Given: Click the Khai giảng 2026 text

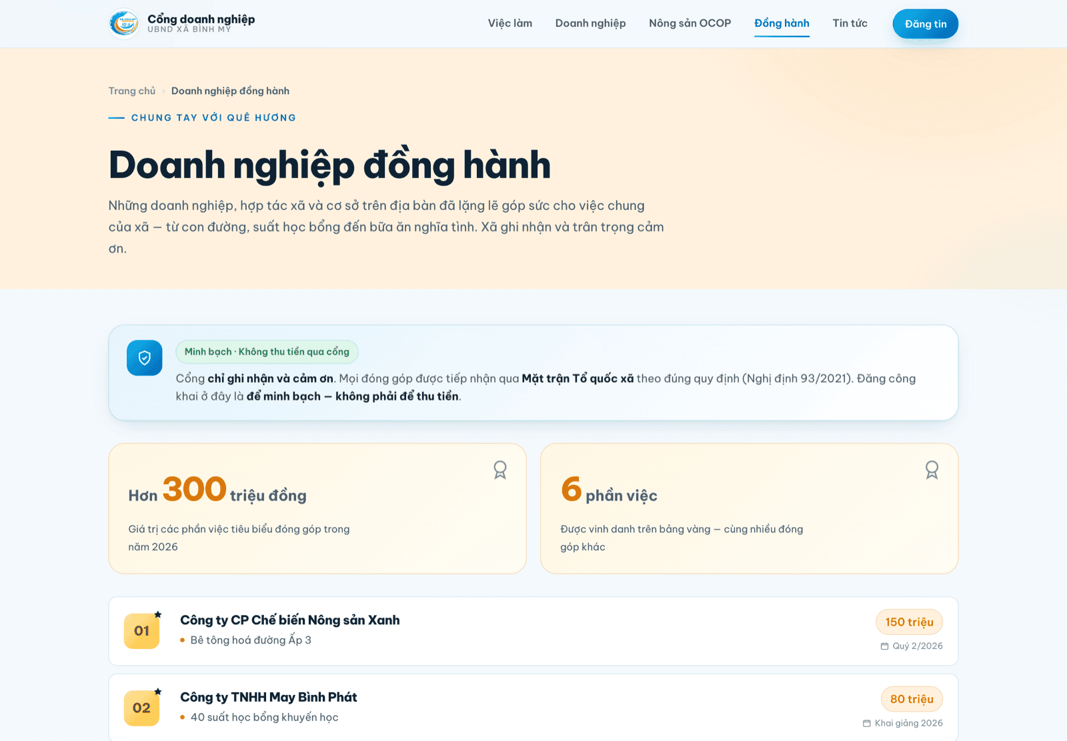Looking at the screenshot, I should pyautogui.click(x=908, y=723).
